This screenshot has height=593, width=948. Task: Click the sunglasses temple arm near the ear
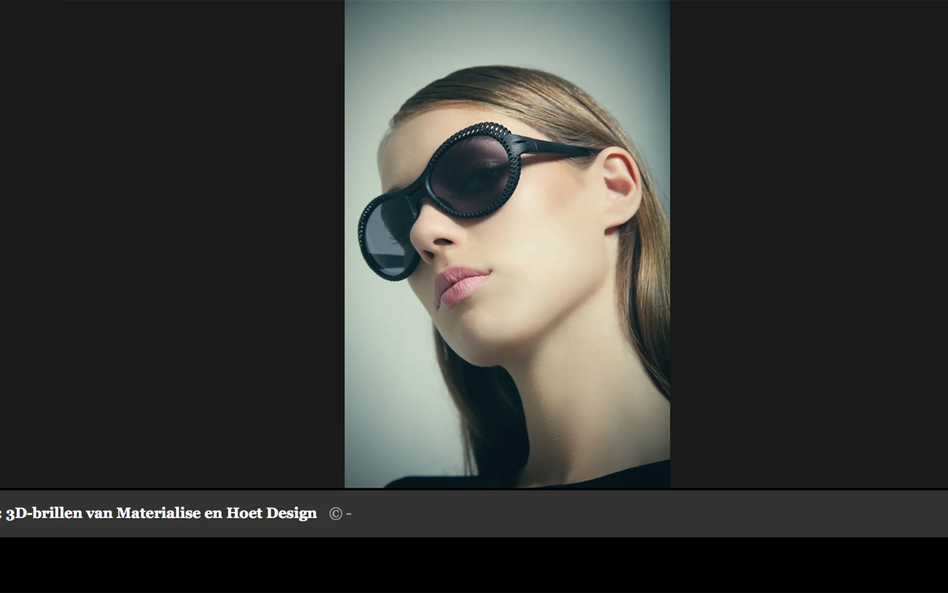point(557,148)
